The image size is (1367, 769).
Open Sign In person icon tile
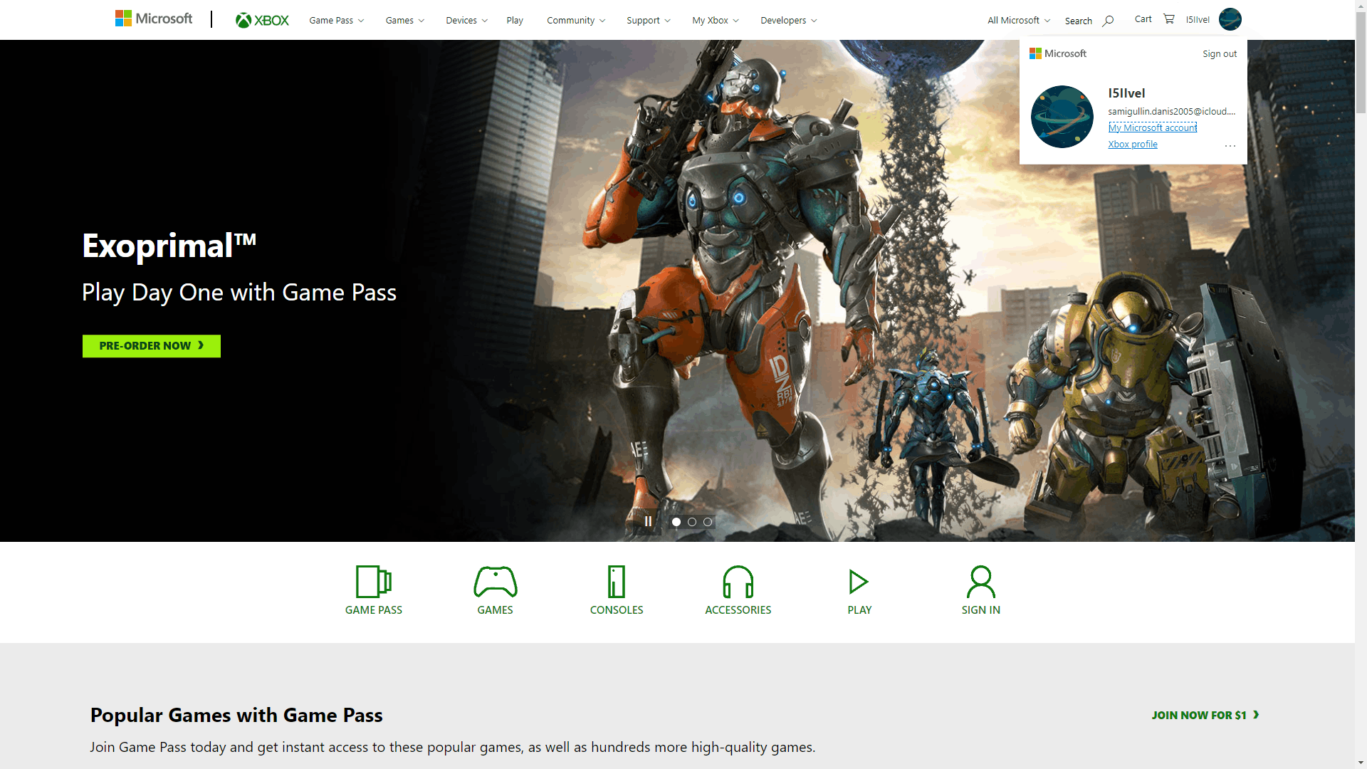980,590
